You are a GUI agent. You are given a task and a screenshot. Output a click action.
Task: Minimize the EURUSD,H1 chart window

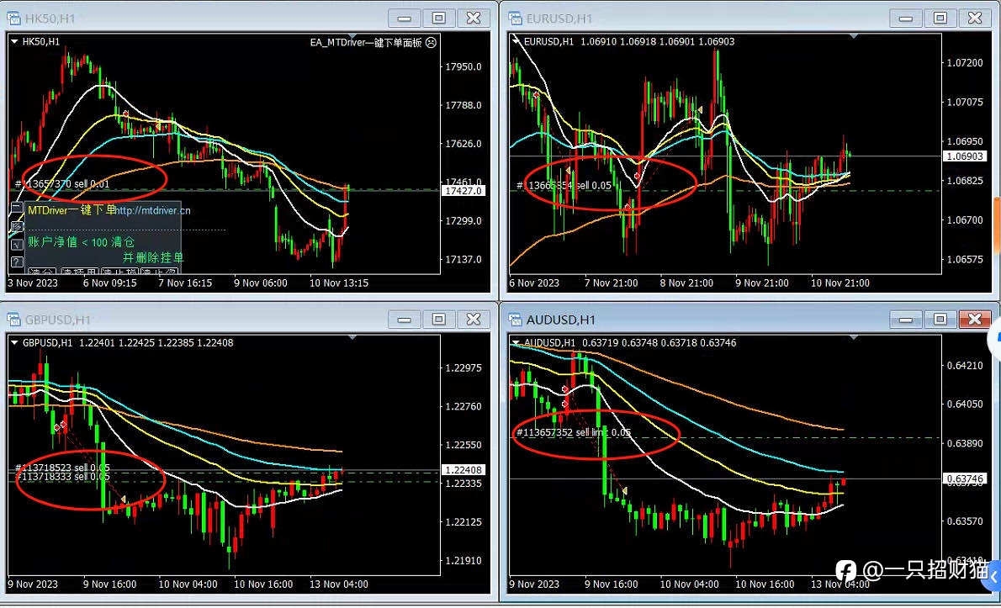(906, 19)
